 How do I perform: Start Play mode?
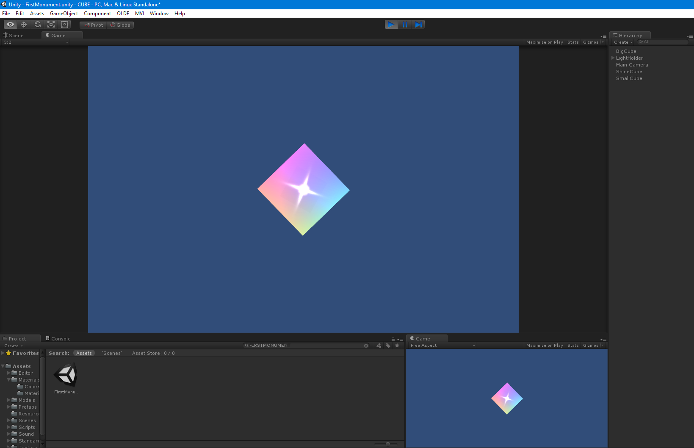391,25
